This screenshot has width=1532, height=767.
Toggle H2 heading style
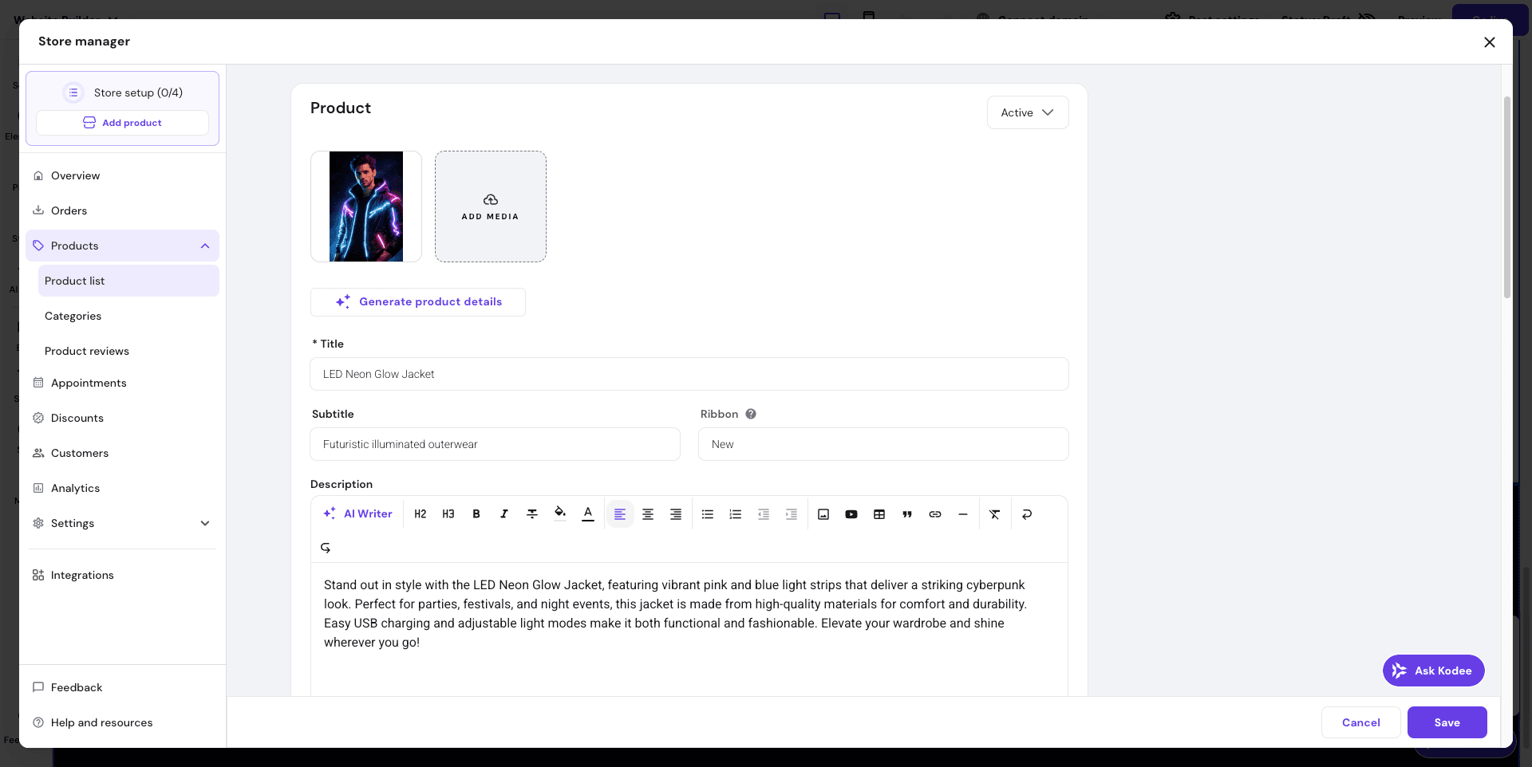click(x=421, y=514)
